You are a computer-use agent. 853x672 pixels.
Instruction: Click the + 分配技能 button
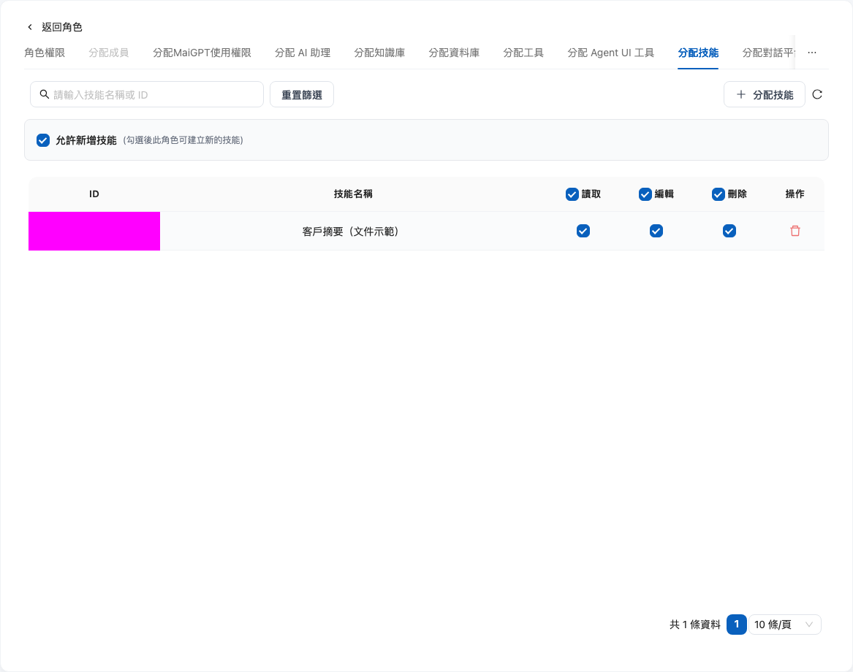765,95
